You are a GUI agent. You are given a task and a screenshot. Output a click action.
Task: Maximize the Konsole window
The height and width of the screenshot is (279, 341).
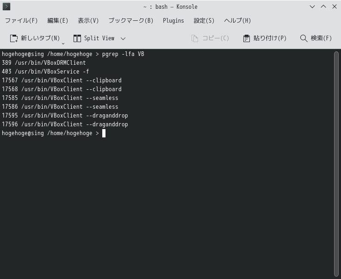point(323,6)
